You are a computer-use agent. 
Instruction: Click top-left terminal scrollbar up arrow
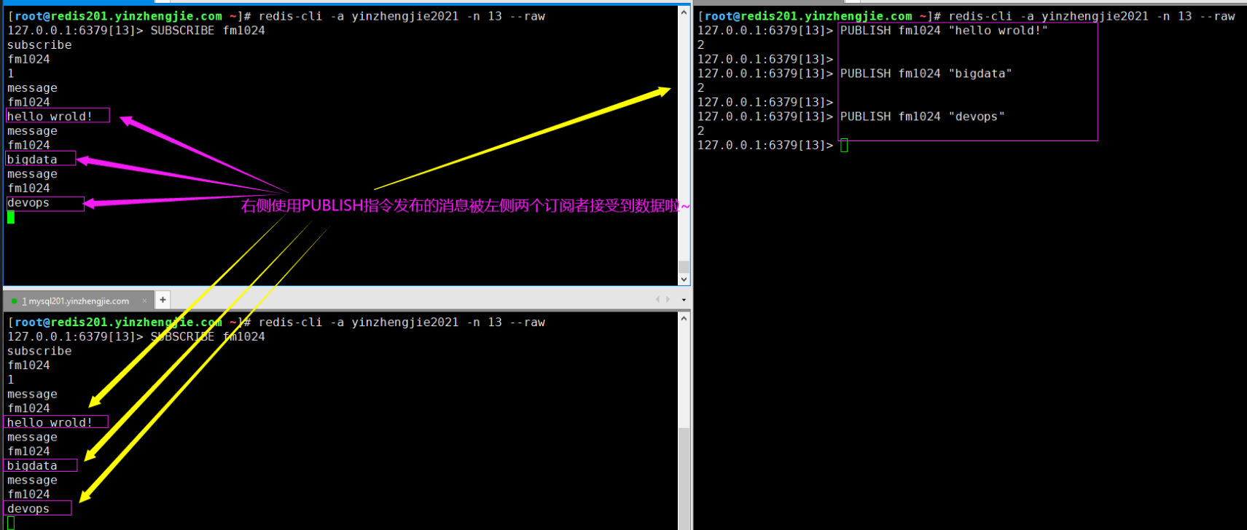pos(684,12)
